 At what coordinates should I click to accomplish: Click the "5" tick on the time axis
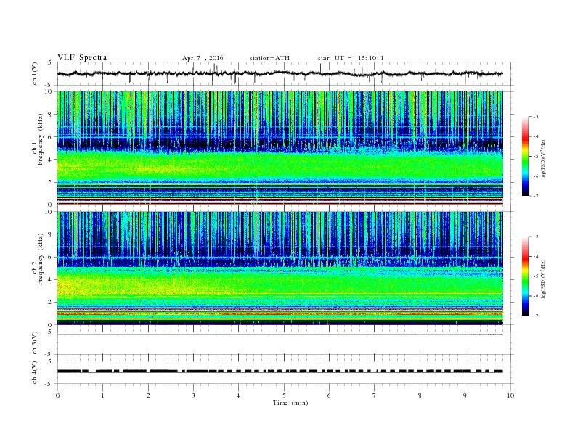coord(284,395)
